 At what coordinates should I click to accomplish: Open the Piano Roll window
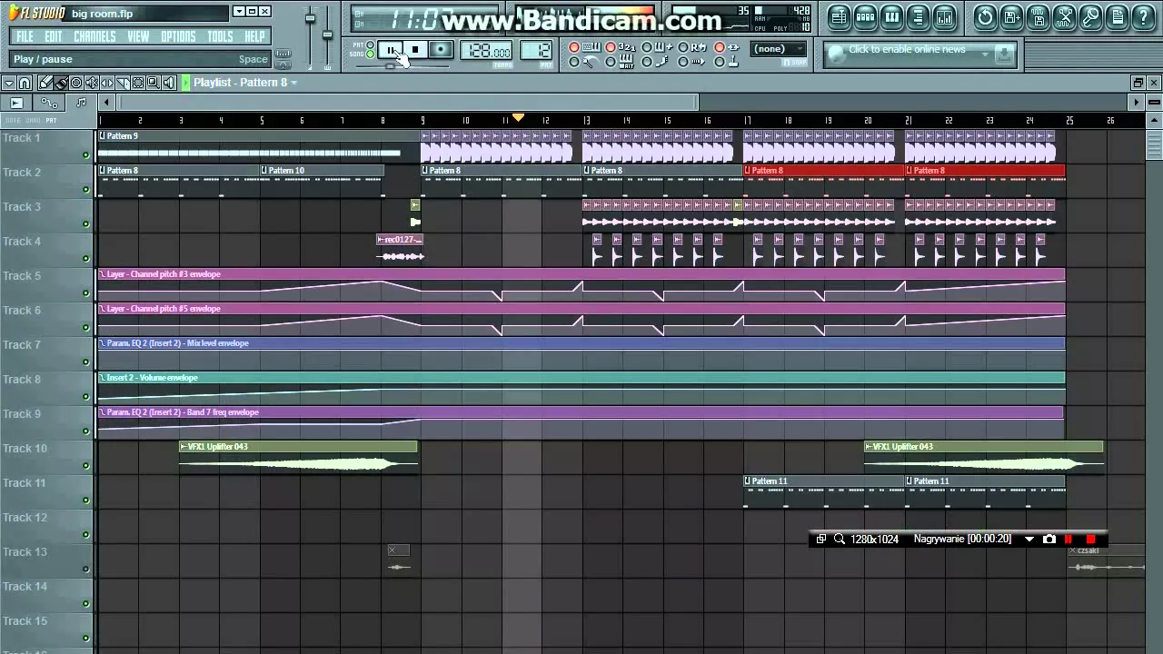click(892, 17)
